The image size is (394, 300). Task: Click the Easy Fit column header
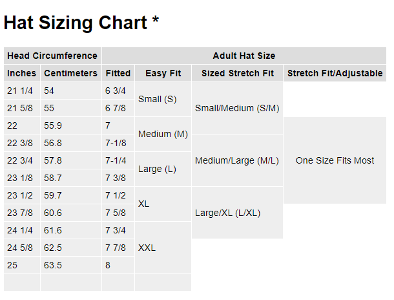coord(163,73)
